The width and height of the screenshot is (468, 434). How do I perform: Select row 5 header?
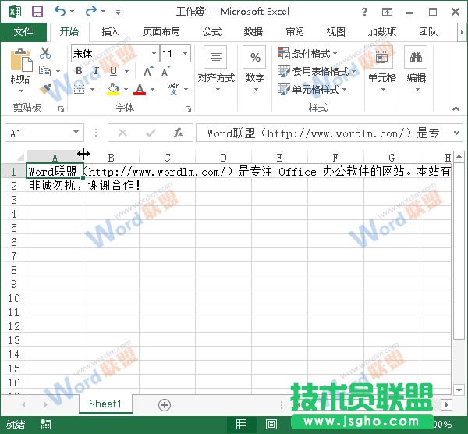click(x=14, y=228)
